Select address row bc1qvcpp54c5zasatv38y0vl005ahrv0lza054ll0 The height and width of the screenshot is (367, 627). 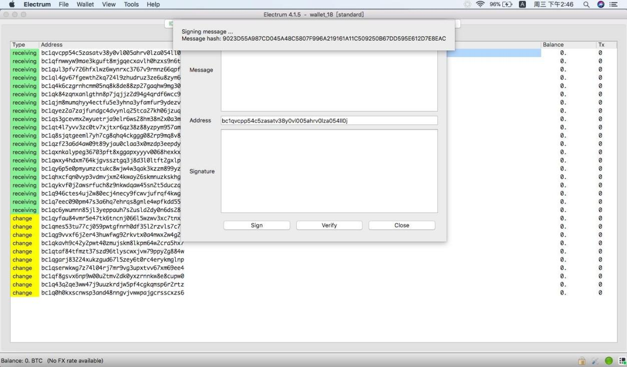click(x=111, y=52)
